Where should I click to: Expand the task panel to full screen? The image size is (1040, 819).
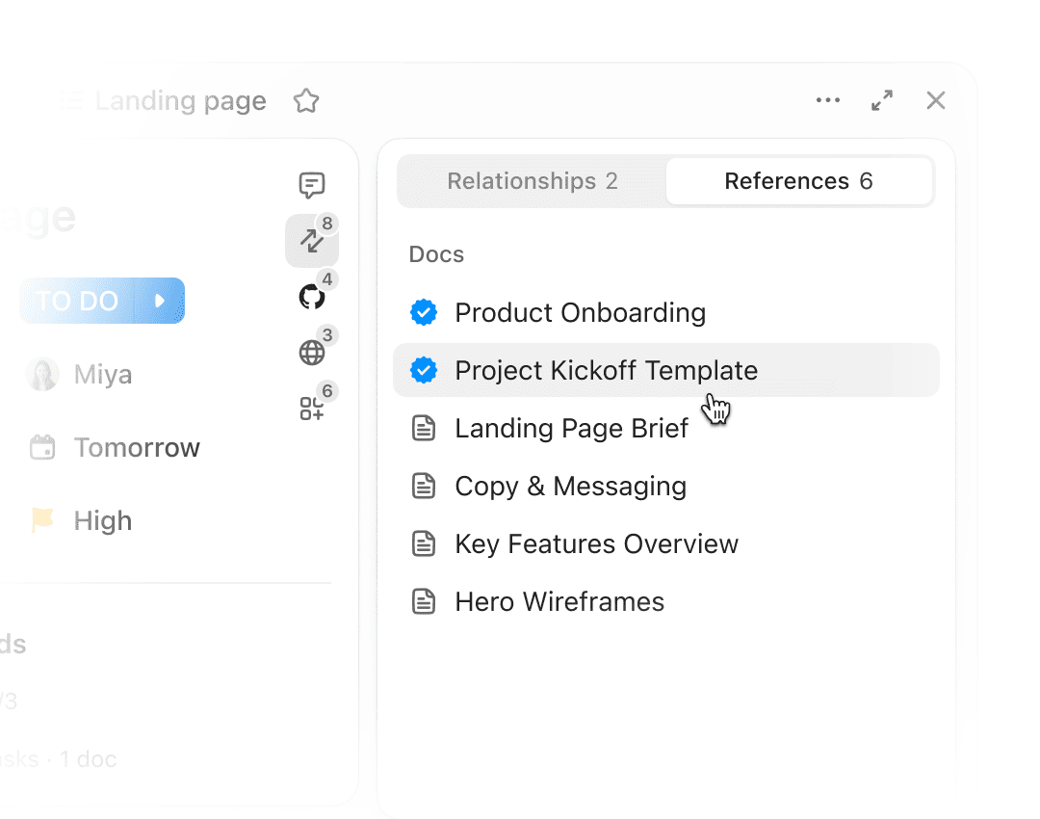(881, 100)
